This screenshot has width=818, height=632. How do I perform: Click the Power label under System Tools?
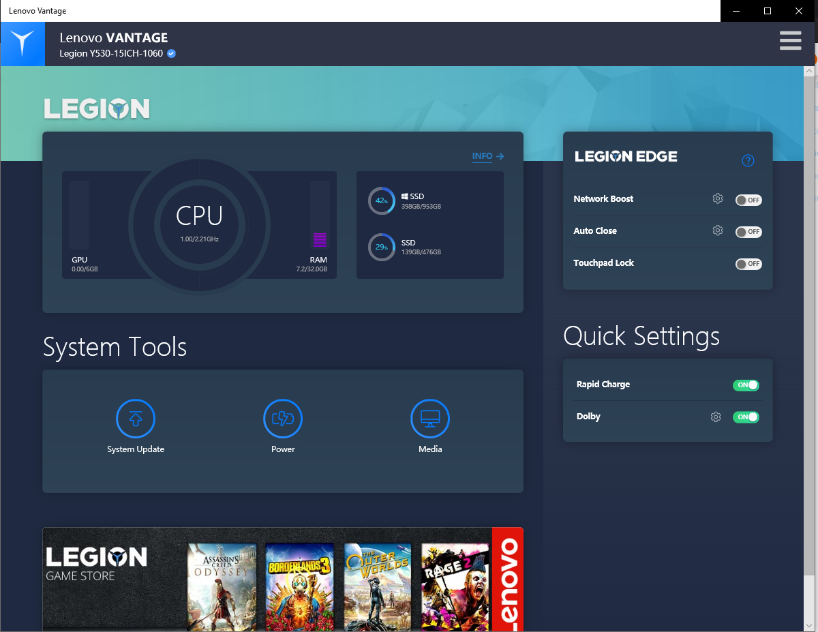pos(283,449)
